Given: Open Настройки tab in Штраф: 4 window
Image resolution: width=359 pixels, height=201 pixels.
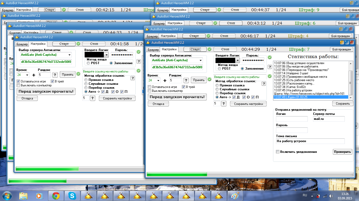Looking at the screenshot, I should pos(168,36).
